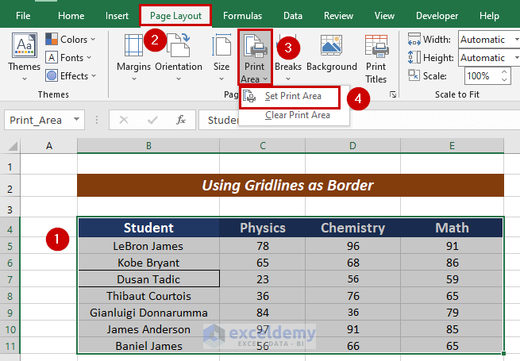Select column A header
The width and height of the screenshot is (520, 361).
[x=48, y=146]
